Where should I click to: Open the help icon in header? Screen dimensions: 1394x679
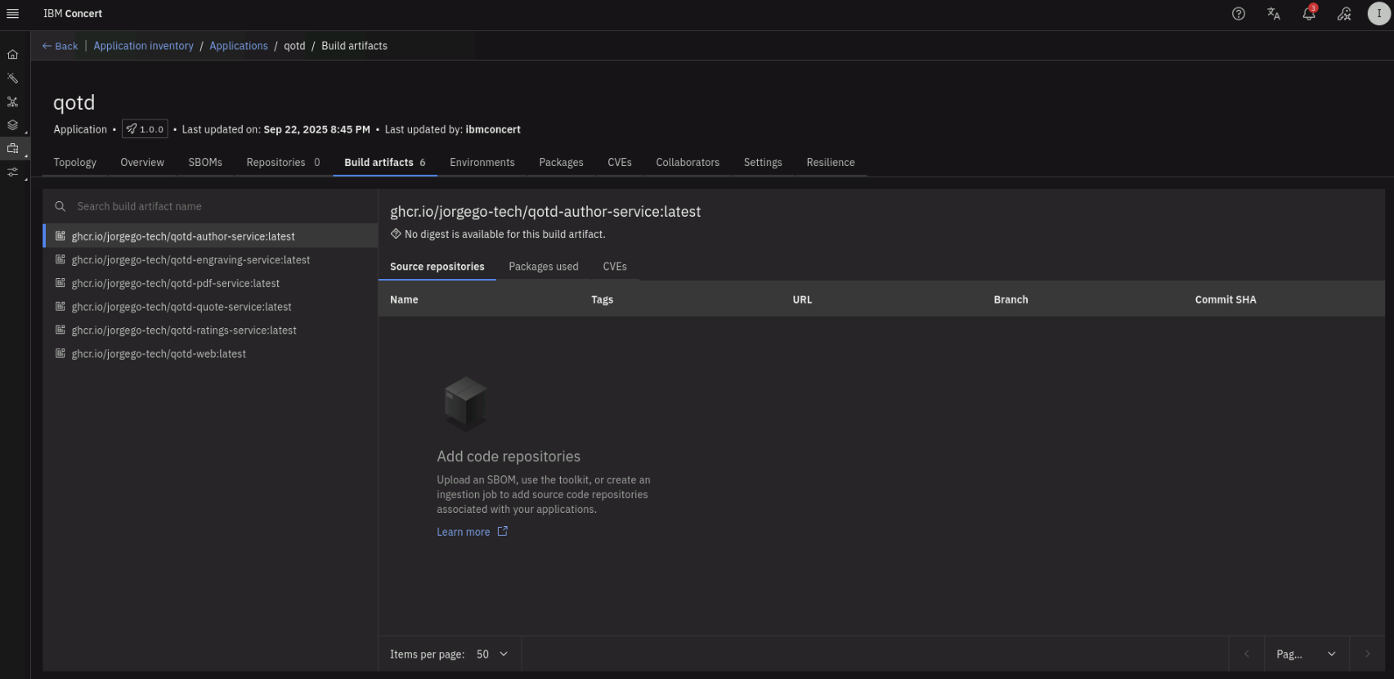[1238, 14]
